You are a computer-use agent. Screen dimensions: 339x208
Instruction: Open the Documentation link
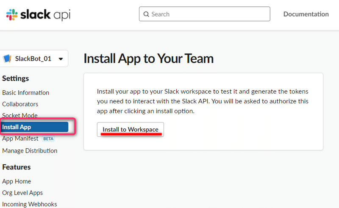[x=306, y=14]
